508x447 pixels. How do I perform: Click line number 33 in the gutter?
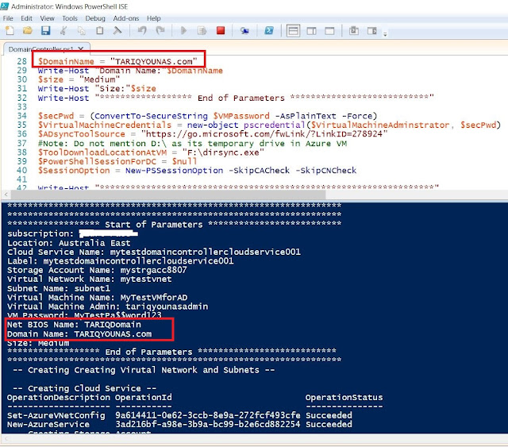(x=21, y=107)
